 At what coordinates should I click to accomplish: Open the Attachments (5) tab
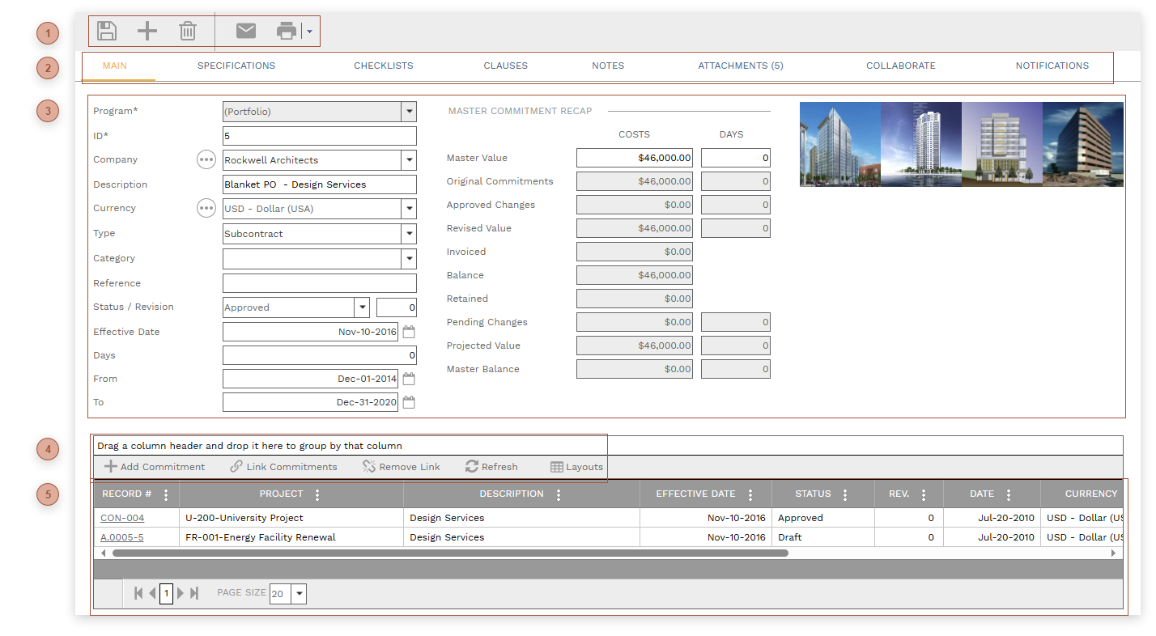click(x=741, y=66)
